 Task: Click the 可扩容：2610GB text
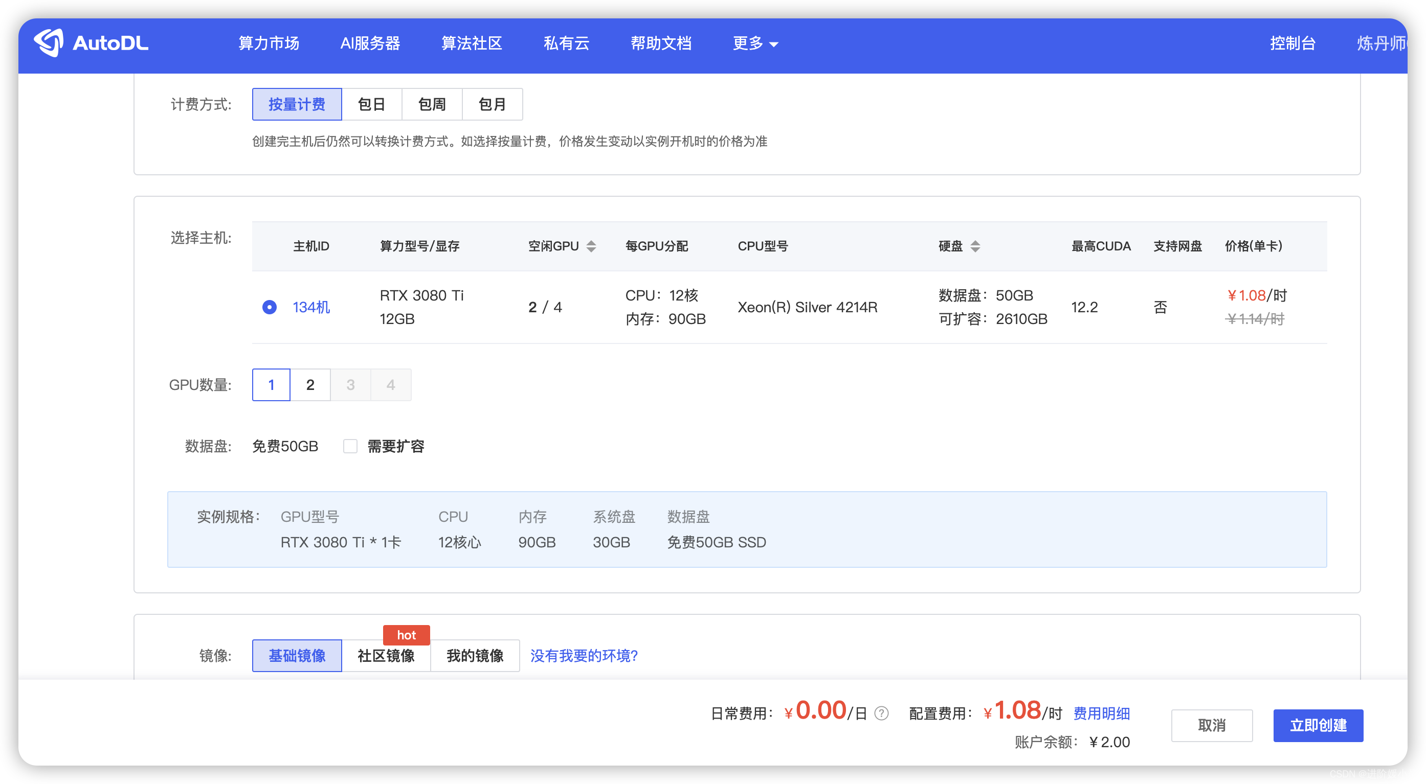pos(993,319)
